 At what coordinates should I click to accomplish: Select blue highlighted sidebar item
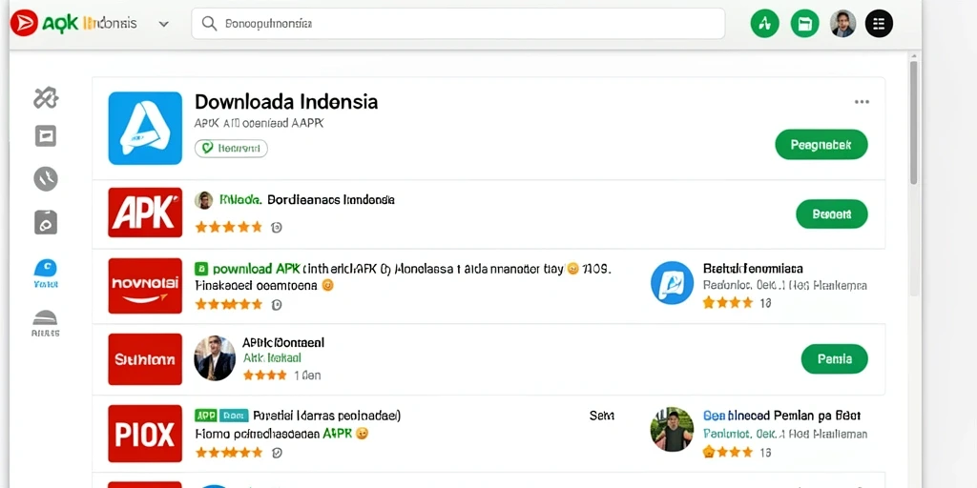(46, 274)
